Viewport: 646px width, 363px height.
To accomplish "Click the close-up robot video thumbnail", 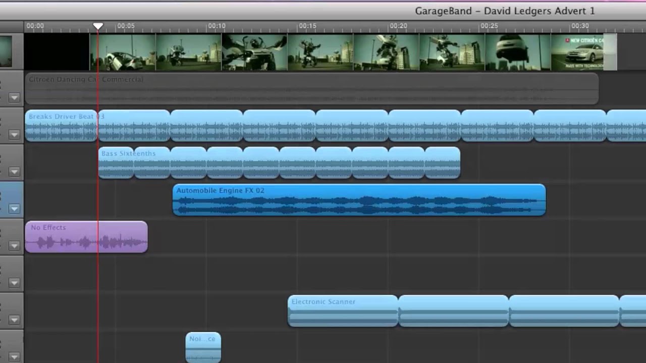I will (254, 52).
